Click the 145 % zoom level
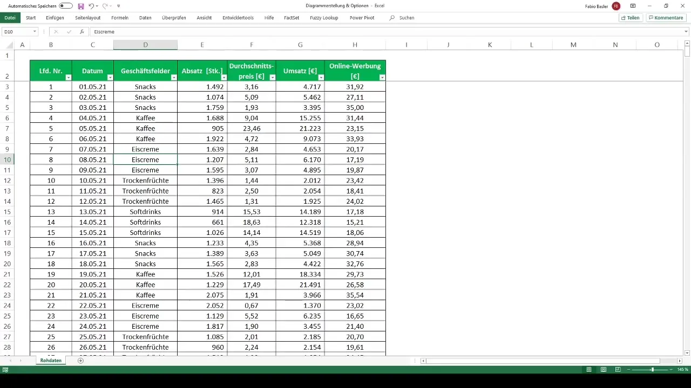The height and width of the screenshot is (388, 691). [x=683, y=370]
